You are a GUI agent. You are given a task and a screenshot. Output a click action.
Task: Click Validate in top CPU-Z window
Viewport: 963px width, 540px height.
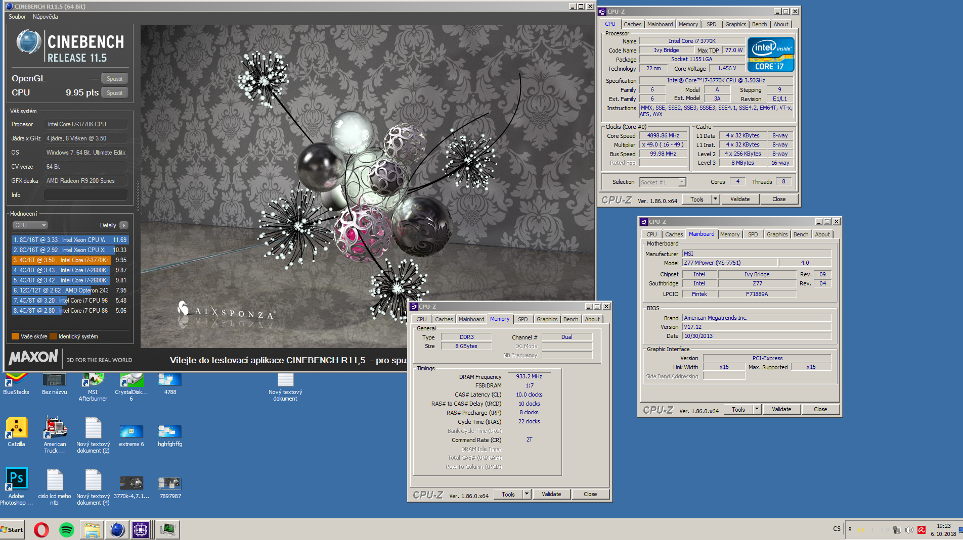(x=740, y=200)
